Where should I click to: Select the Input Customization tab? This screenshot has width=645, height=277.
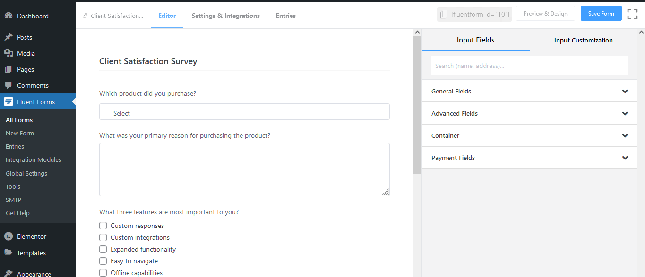pos(584,40)
